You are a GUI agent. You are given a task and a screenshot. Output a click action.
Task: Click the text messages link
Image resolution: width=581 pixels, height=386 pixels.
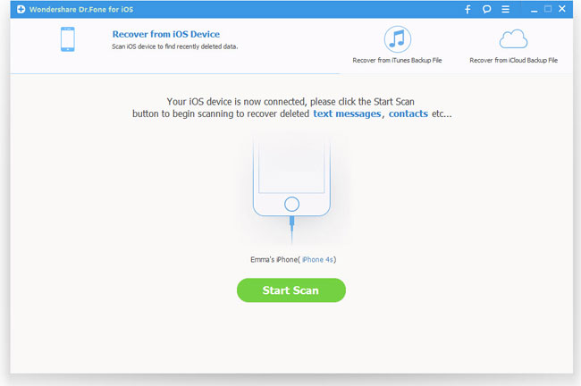347,113
